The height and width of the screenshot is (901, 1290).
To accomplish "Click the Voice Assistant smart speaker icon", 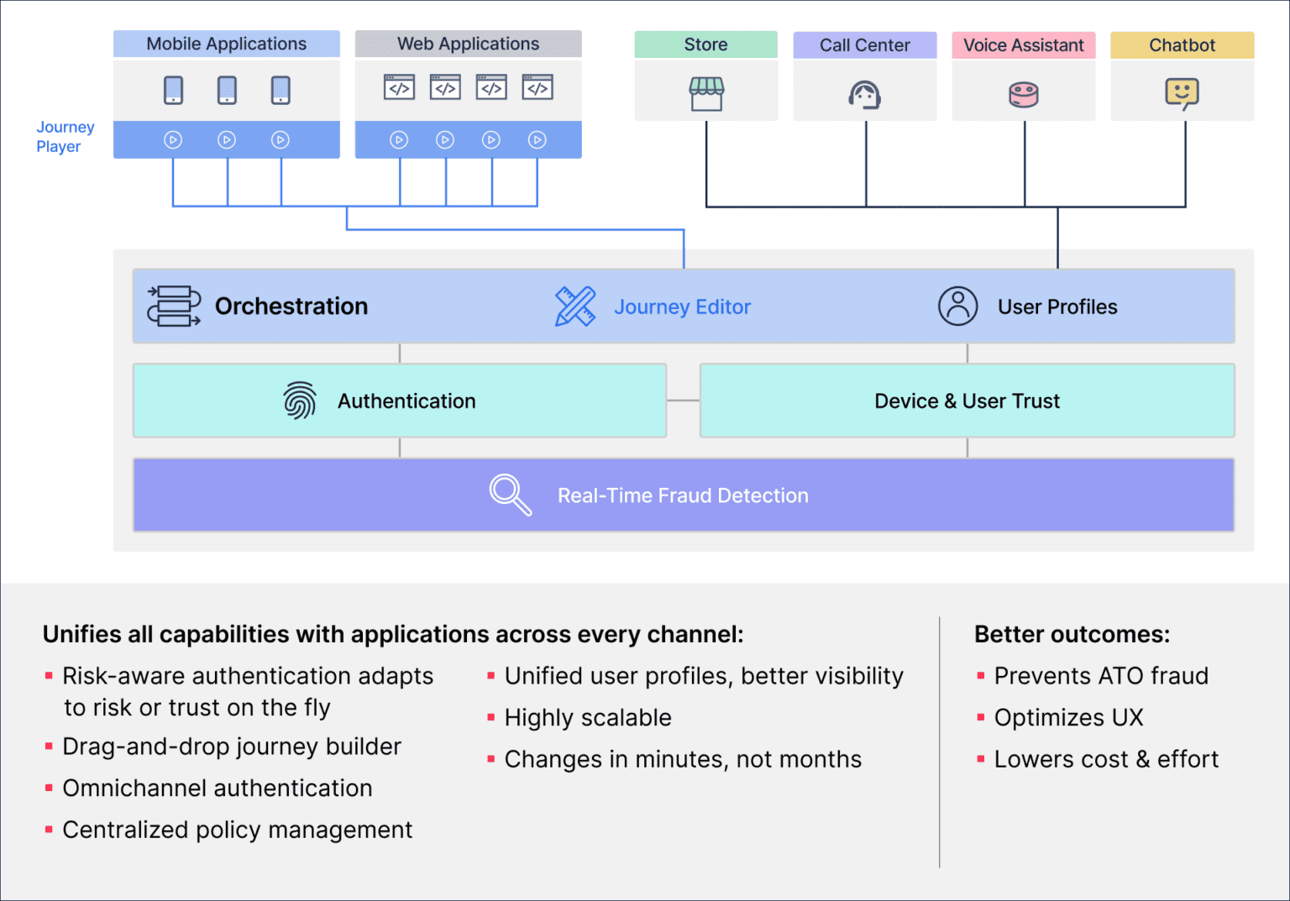I will coord(1024,94).
